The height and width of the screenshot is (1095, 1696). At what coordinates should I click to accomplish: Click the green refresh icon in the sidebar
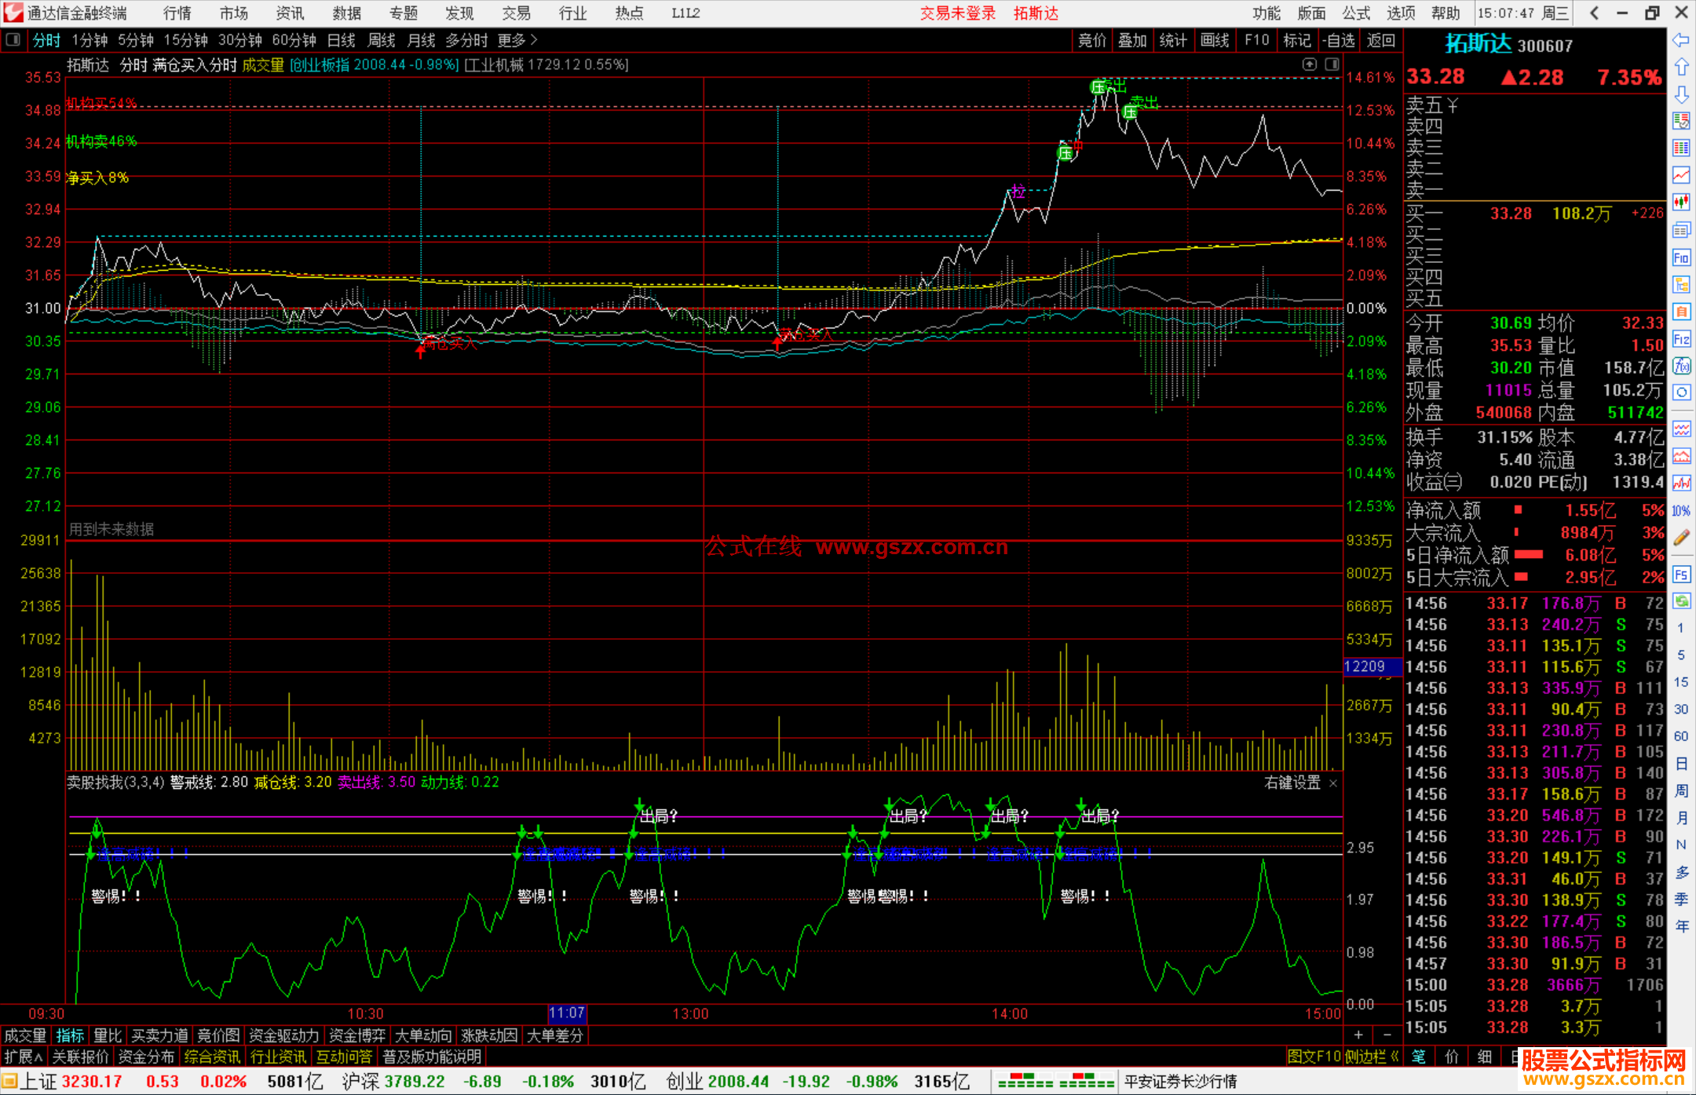1681,601
